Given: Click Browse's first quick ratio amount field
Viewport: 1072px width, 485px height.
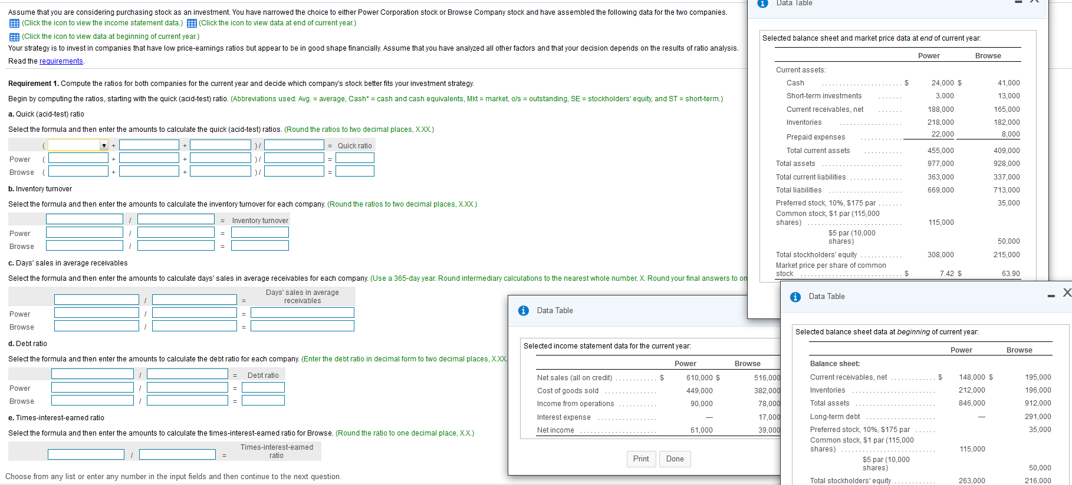Looking at the screenshot, I should [x=78, y=171].
